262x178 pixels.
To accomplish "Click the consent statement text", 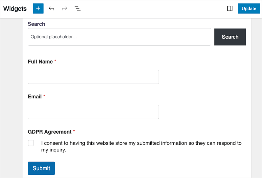I will [x=141, y=146].
